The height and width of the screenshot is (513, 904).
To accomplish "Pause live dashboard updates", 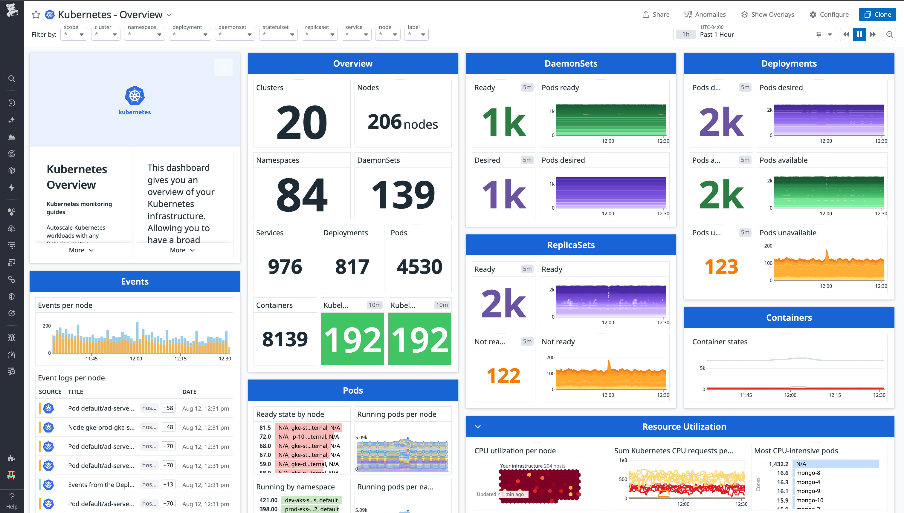I will pyautogui.click(x=859, y=34).
